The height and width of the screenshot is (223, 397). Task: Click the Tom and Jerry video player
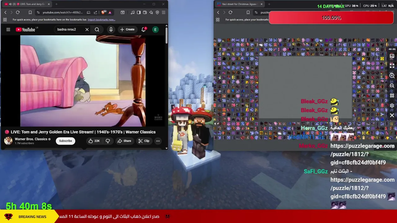pyautogui.click(x=83, y=81)
